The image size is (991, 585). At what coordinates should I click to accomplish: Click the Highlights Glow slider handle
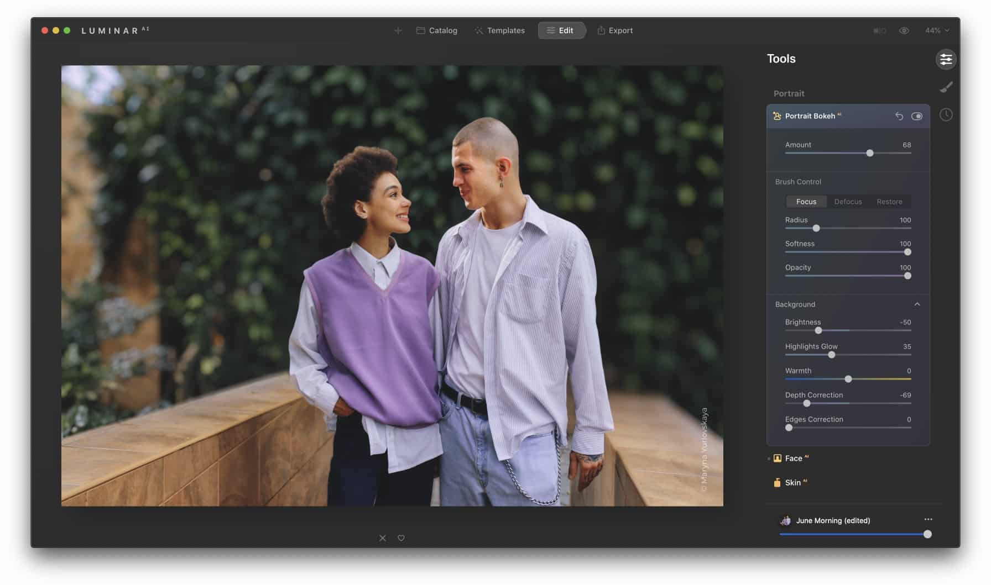(x=832, y=355)
